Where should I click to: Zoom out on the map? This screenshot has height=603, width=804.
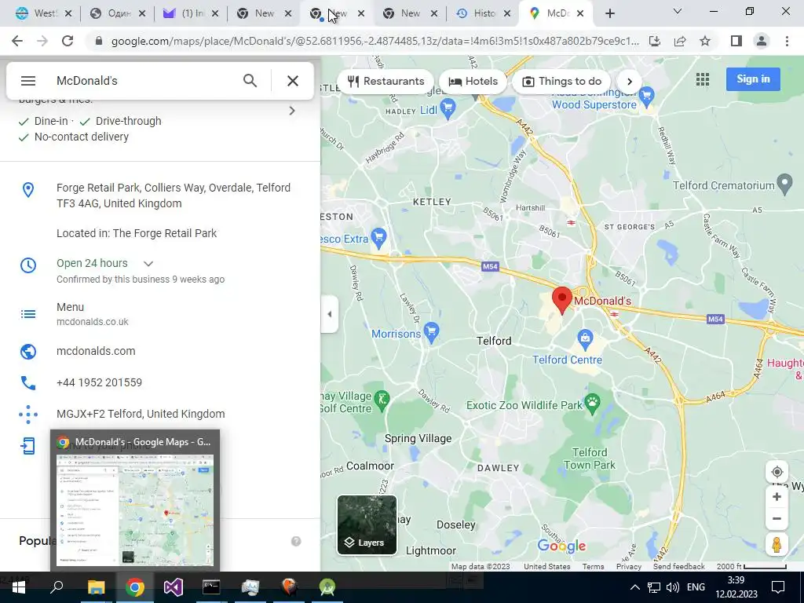(777, 518)
